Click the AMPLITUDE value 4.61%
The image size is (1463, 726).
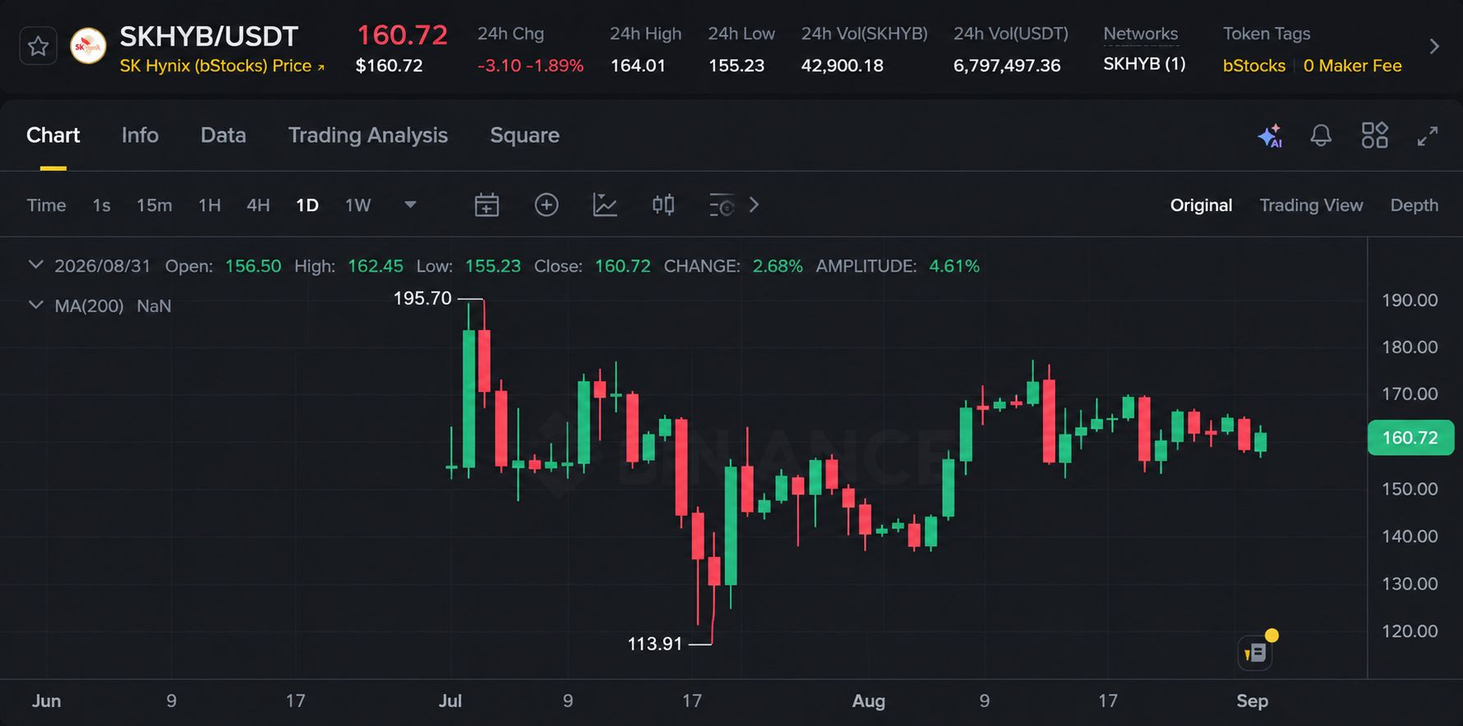click(x=954, y=266)
